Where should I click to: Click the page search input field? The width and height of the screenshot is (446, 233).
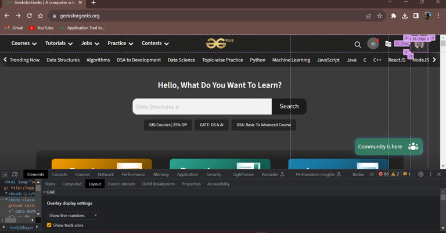coord(202,107)
